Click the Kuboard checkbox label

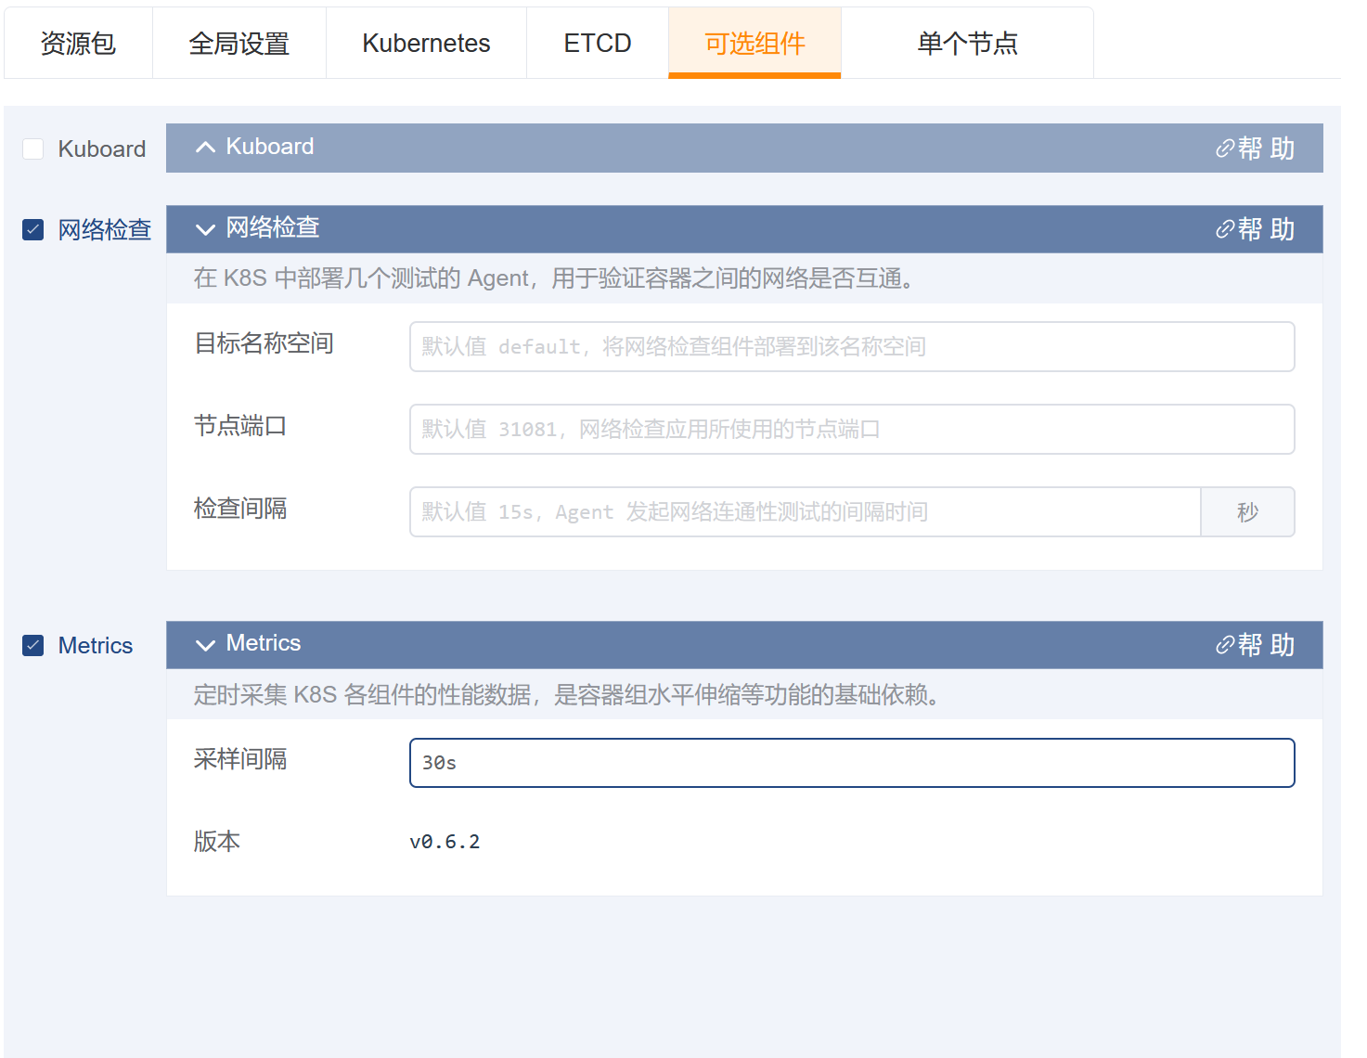pyautogui.click(x=102, y=148)
